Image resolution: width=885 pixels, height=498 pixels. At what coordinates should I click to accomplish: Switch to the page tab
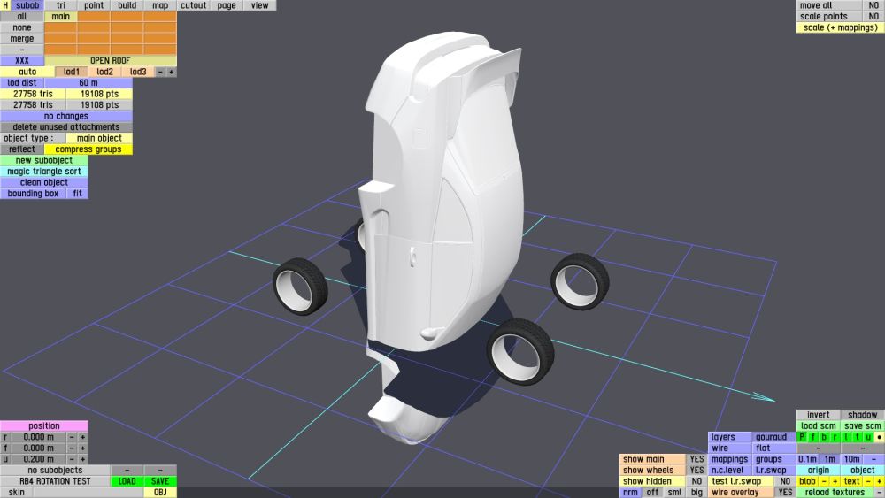coord(227,5)
